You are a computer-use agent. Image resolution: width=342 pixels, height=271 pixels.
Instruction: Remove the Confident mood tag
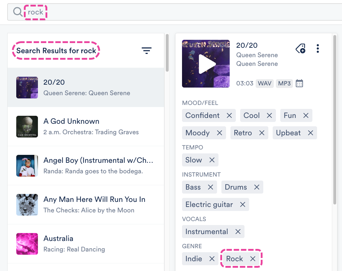point(229,115)
